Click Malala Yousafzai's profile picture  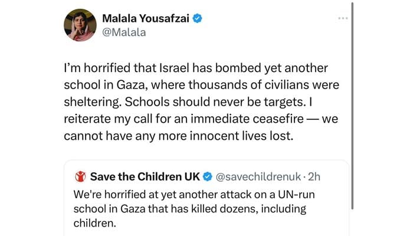80,27
